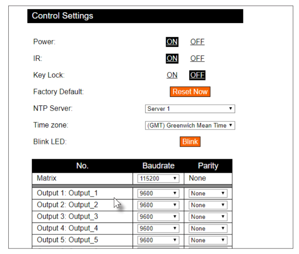The width and height of the screenshot is (299, 254).
Task: Click the 'Time zone:' label
Action: point(51,125)
